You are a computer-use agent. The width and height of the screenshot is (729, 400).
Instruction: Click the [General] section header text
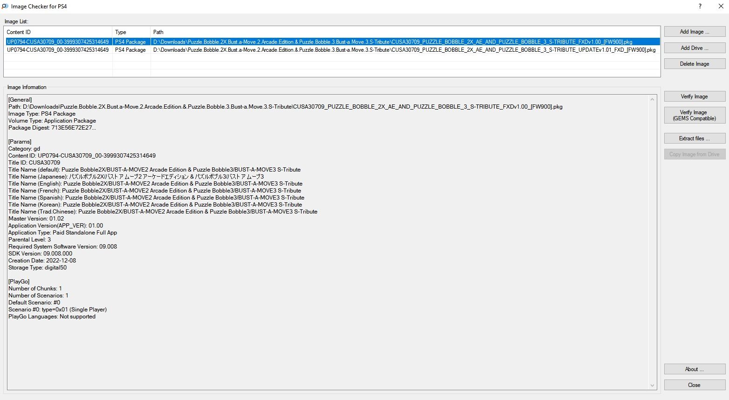point(20,100)
